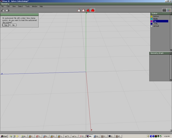Click the active Wi... taskbar button

click(x=89, y=136)
